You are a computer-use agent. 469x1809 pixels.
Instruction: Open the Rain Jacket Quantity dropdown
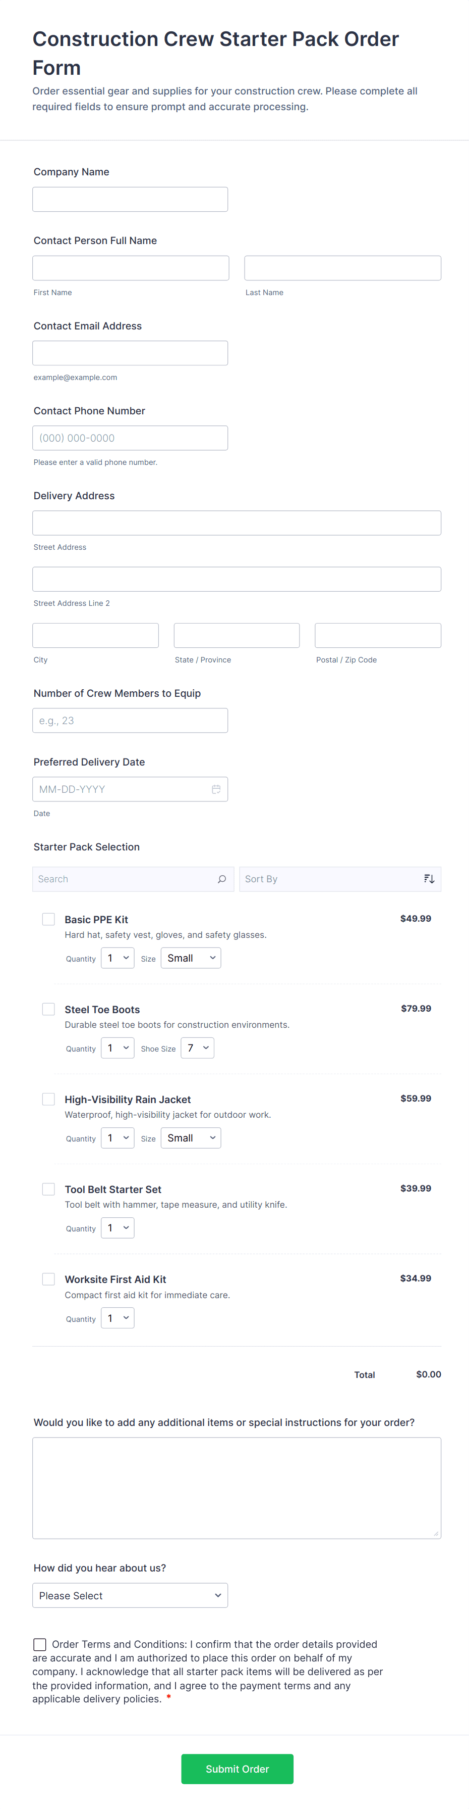click(117, 1137)
